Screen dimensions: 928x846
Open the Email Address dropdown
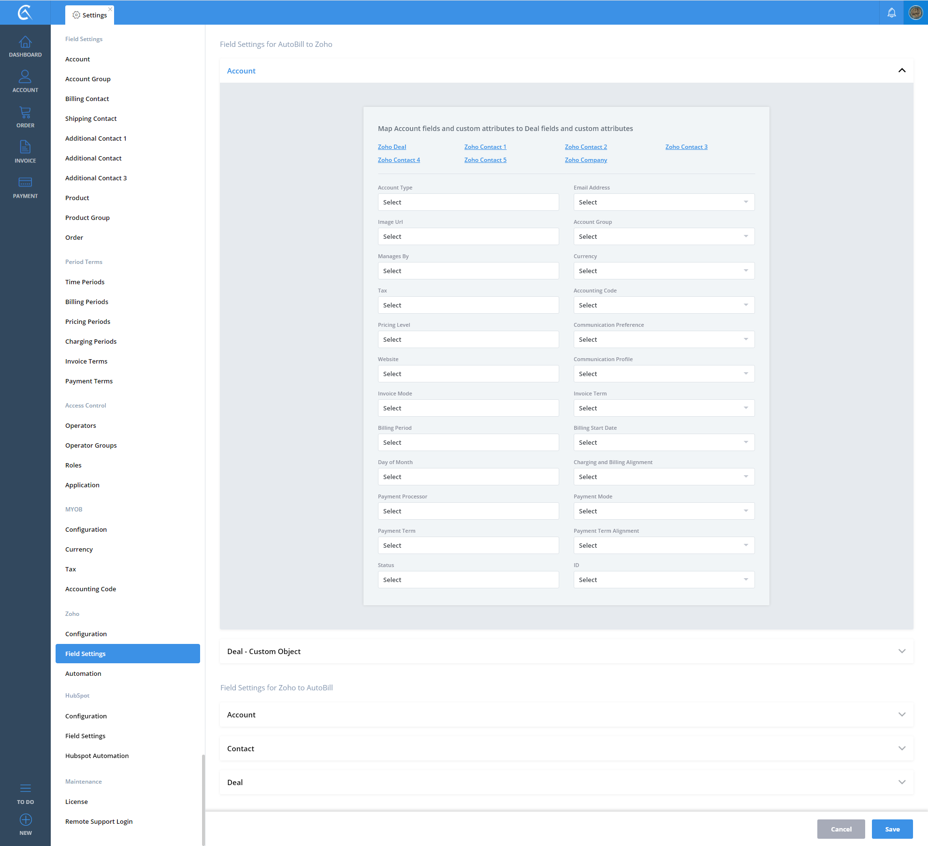663,202
